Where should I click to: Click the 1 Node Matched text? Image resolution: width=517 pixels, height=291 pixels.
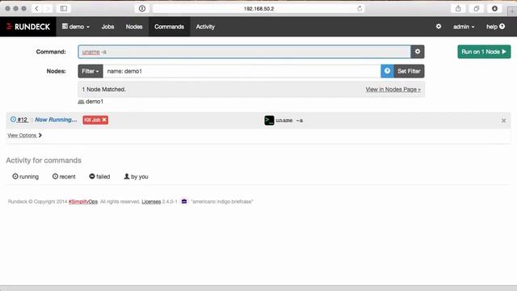(x=104, y=90)
